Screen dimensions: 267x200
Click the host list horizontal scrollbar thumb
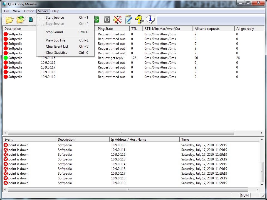[121, 133]
